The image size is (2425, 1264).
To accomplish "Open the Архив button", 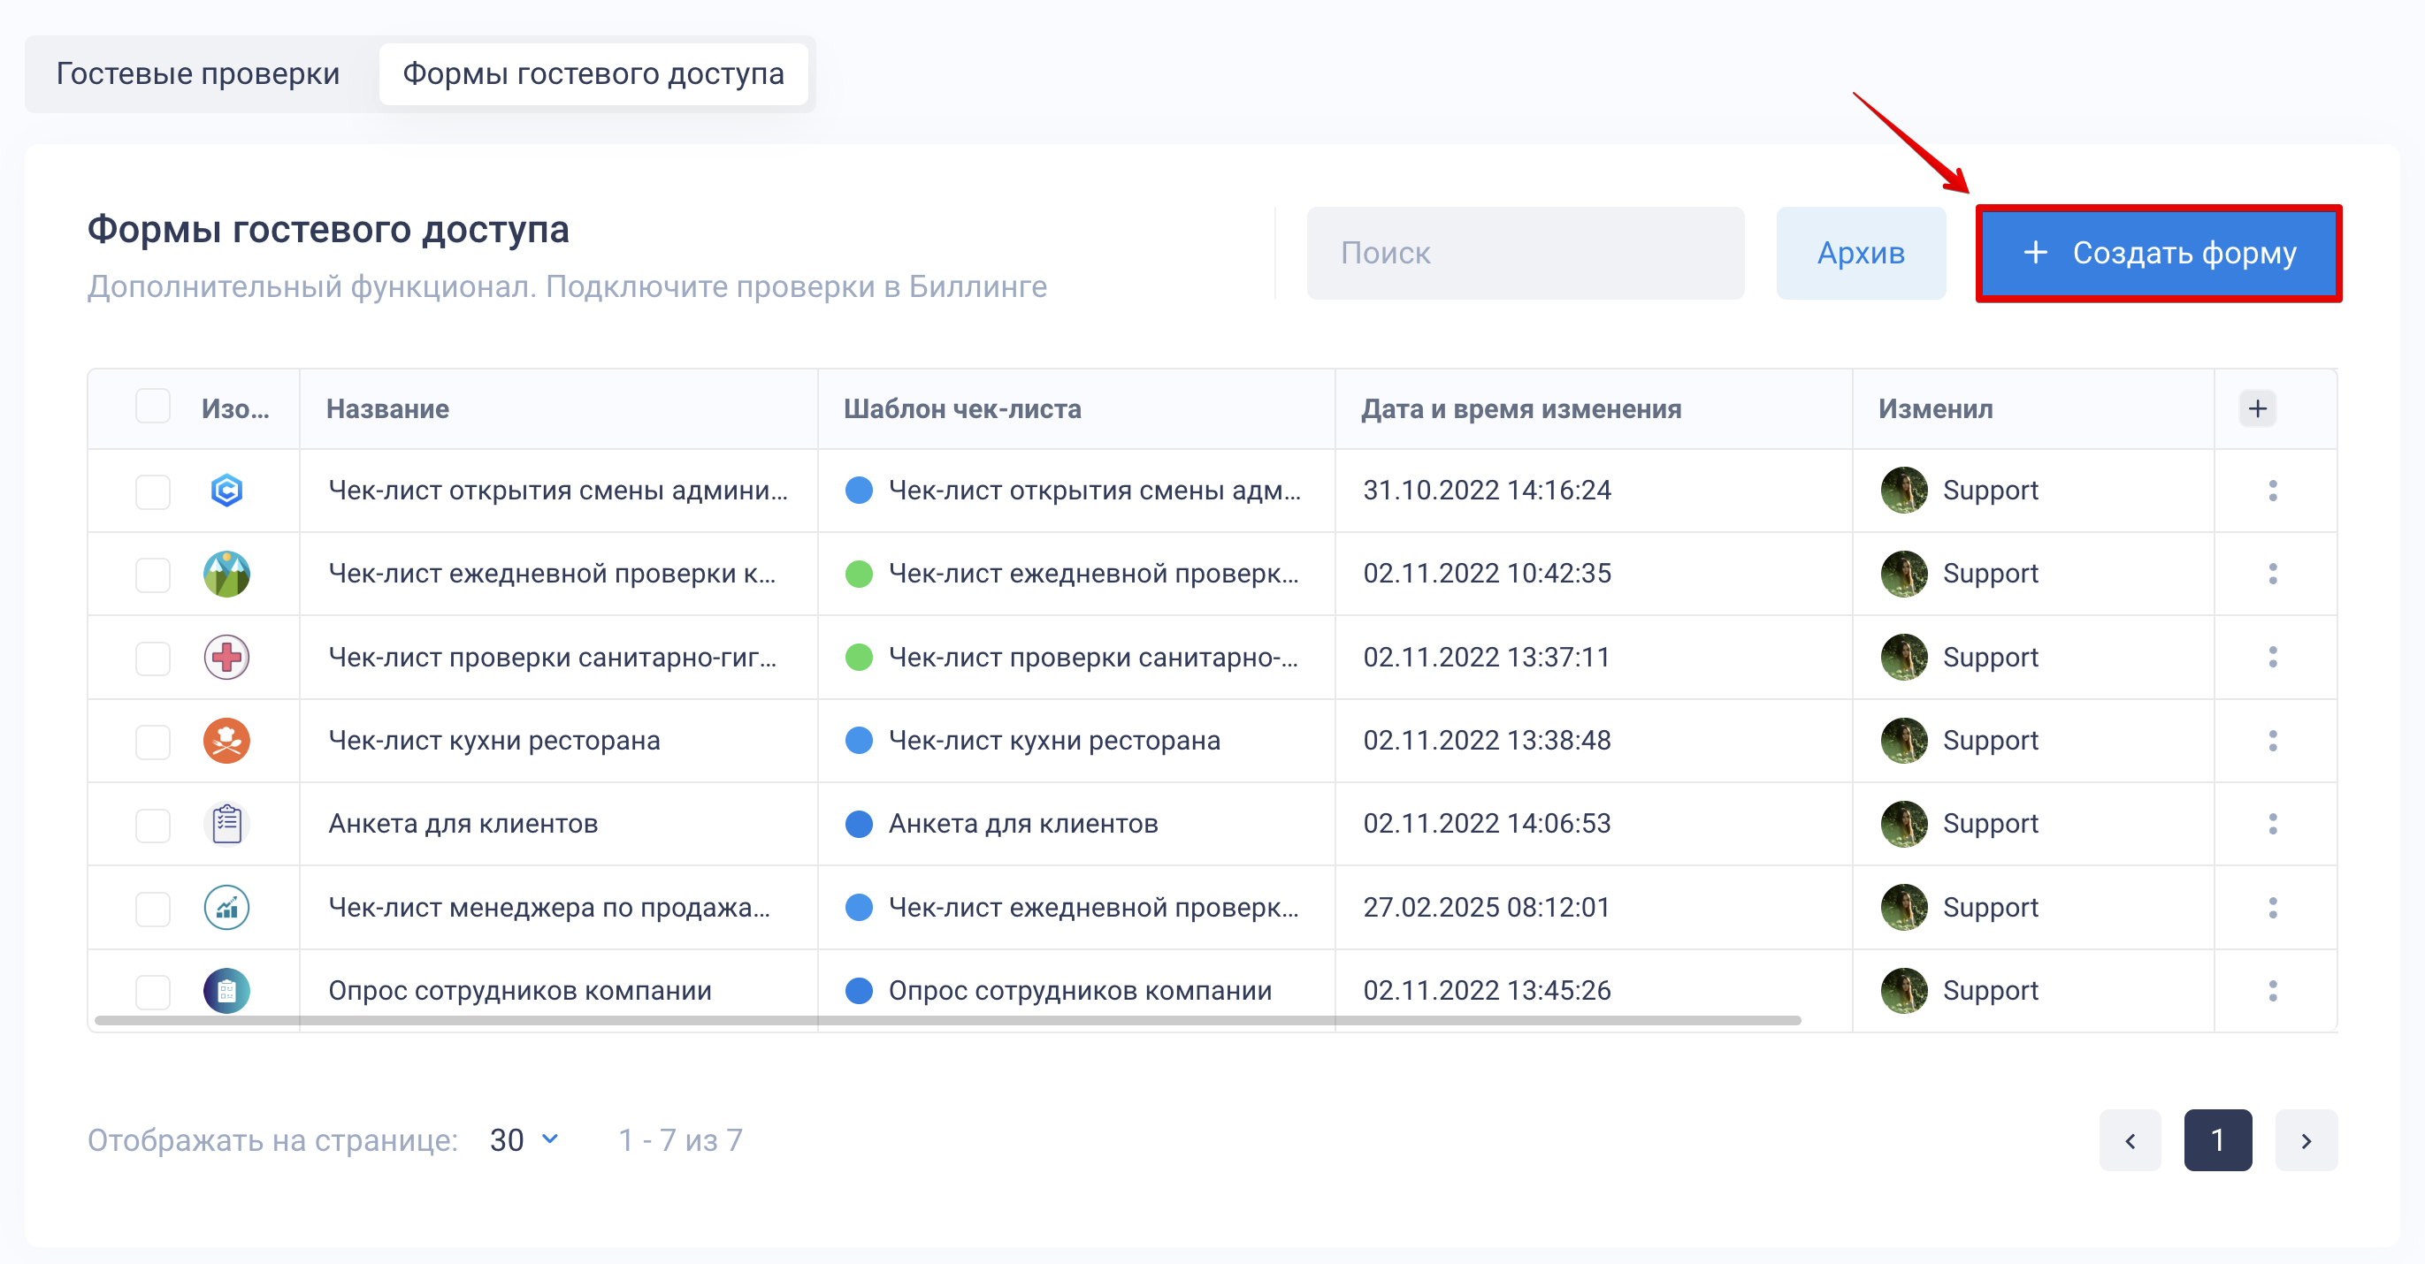I will point(1860,253).
